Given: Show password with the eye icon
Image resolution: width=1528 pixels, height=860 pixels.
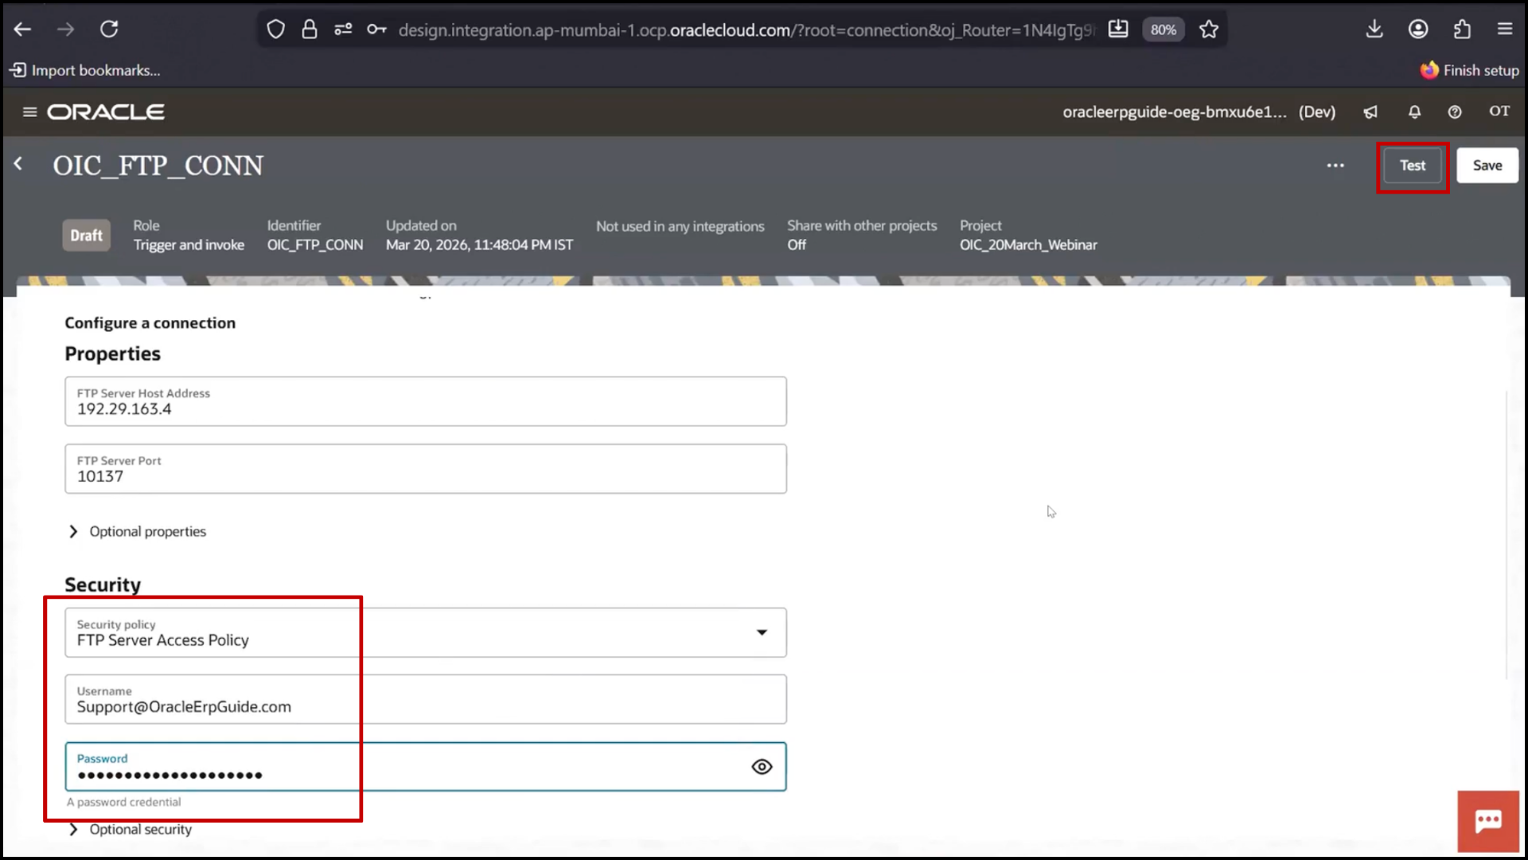Looking at the screenshot, I should tap(762, 767).
